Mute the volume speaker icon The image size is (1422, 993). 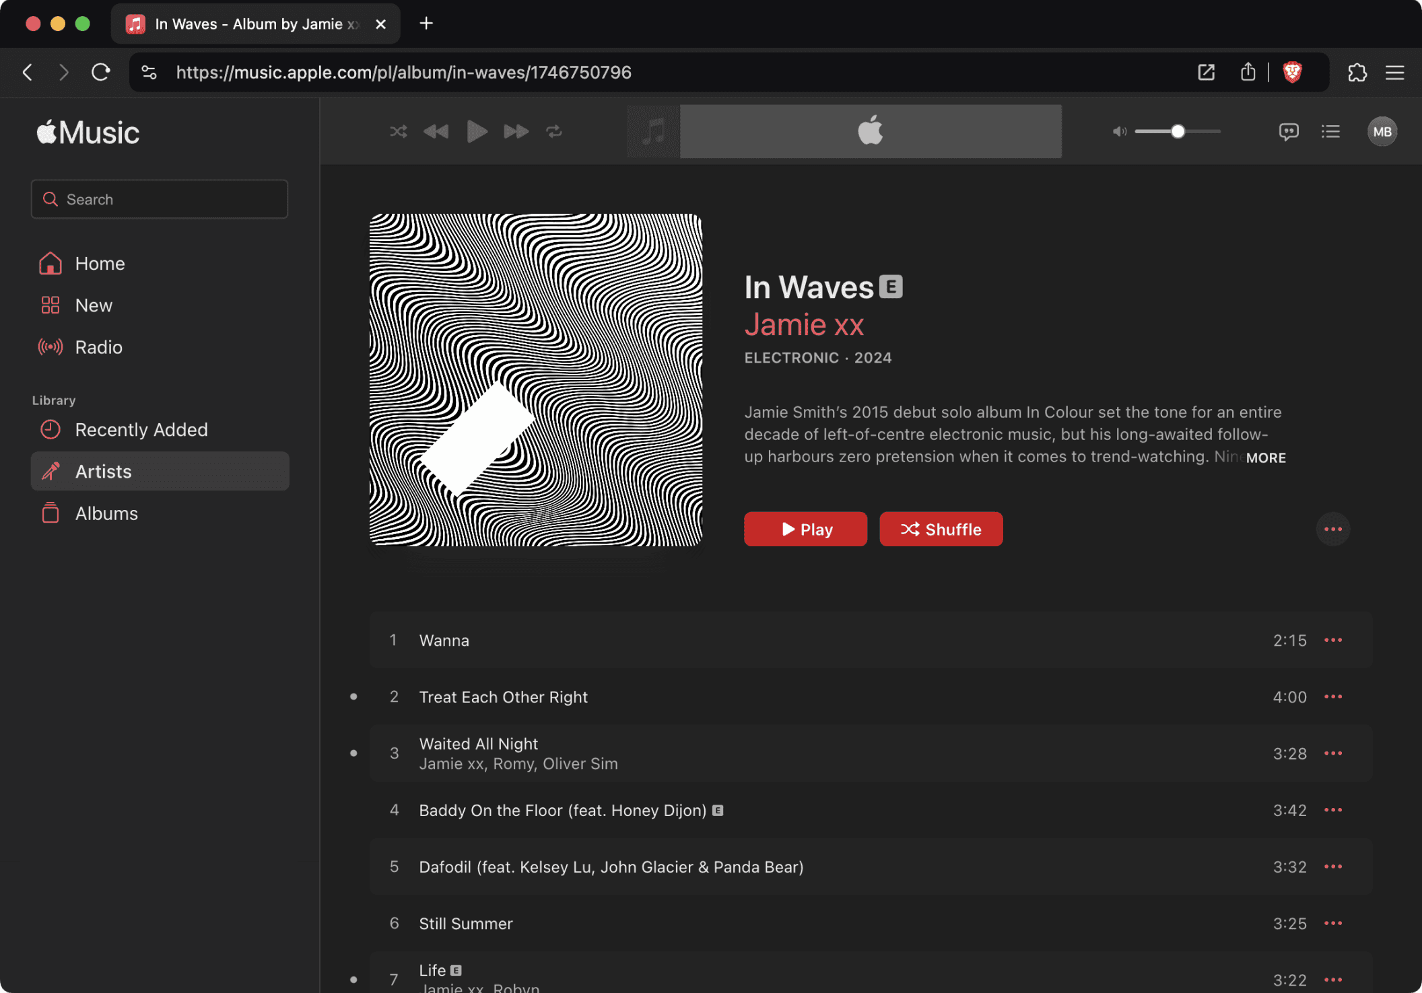click(x=1119, y=131)
